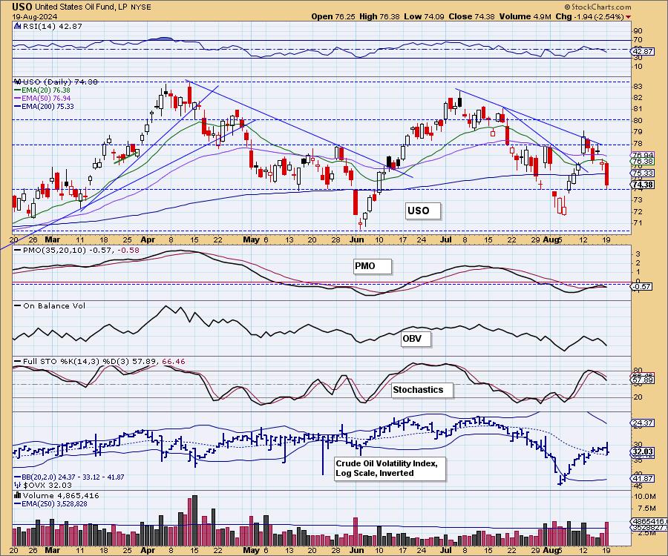Select the EMA(50) 76.94 legend text
The image size is (668, 556).
coord(45,99)
